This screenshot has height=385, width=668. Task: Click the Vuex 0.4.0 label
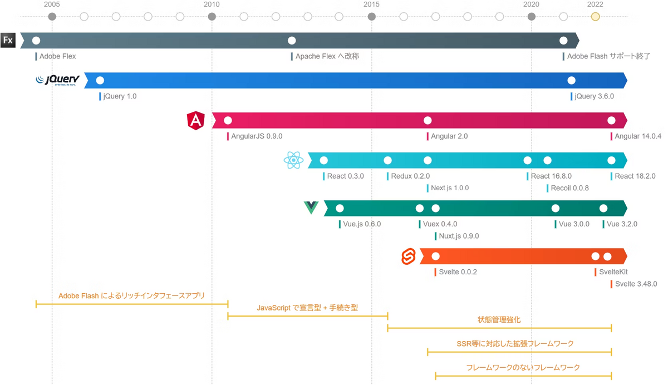point(440,224)
